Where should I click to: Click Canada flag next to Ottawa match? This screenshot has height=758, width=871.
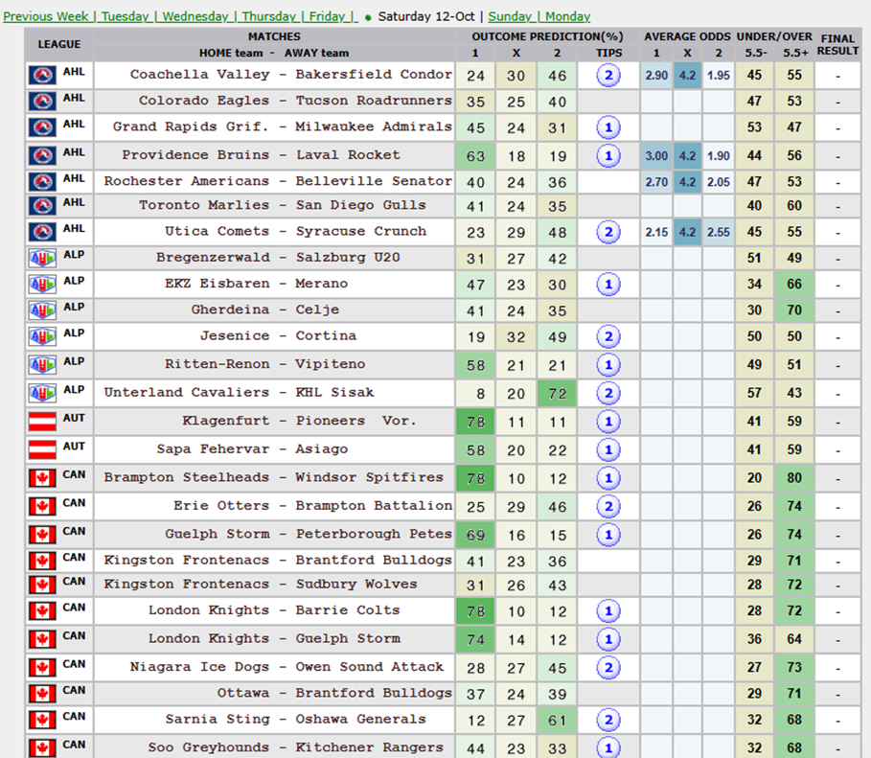coord(42,693)
